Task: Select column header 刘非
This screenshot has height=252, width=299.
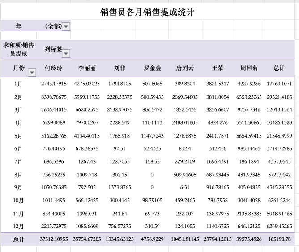Action: tap(120, 68)
